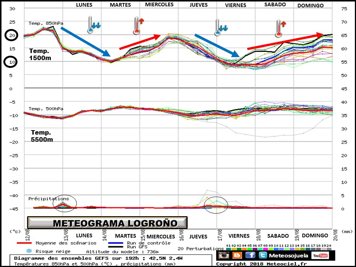Click the Précipitations label
The image size is (356, 267).
tap(49, 199)
